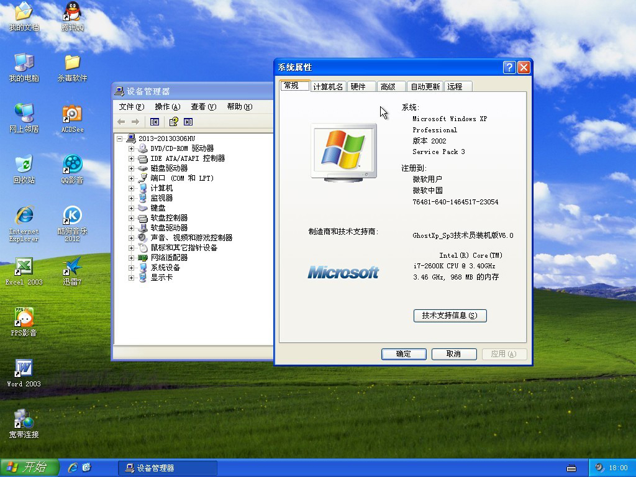Click second quick launch icon on taskbar
The width and height of the screenshot is (636, 477).
(x=86, y=468)
